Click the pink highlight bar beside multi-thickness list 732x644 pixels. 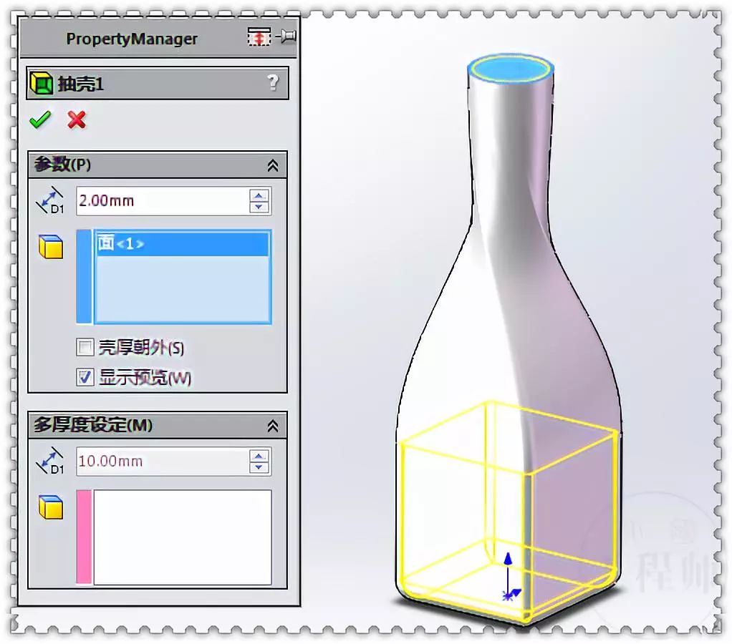[85, 537]
